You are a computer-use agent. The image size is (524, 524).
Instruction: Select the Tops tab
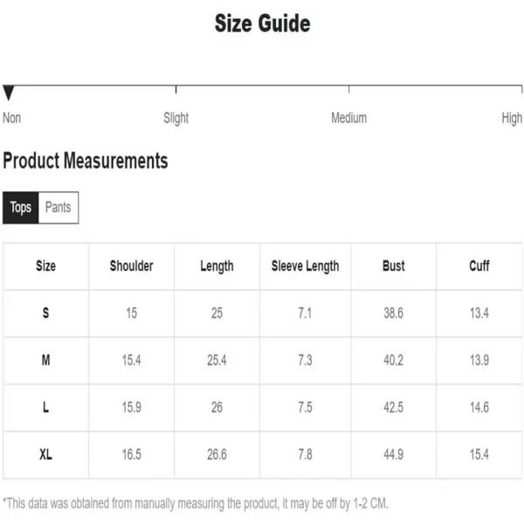tap(21, 208)
